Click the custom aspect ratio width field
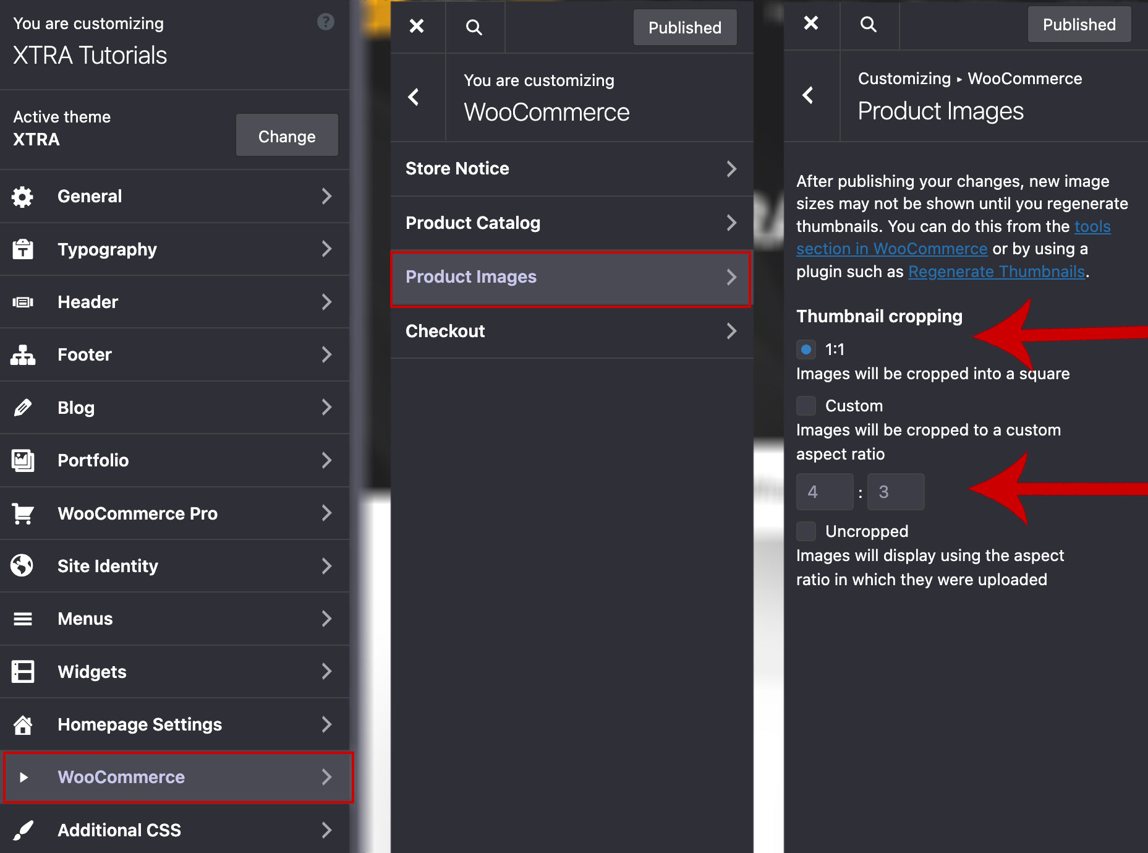The width and height of the screenshot is (1148, 853). click(824, 492)
